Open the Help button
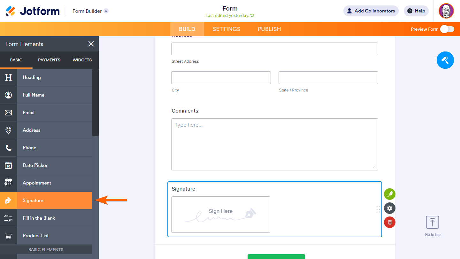Viewport: 460px width, 259px height. click(416, 11)
